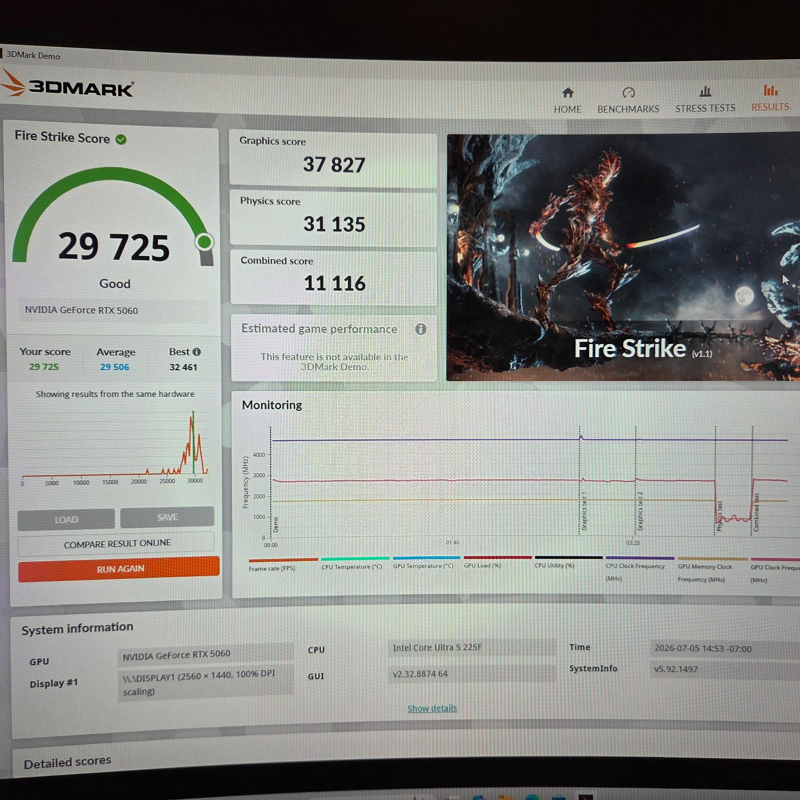This screenshot has width=800, height=800.
Task: Click the Best score info icon
Action: (197, 352)
